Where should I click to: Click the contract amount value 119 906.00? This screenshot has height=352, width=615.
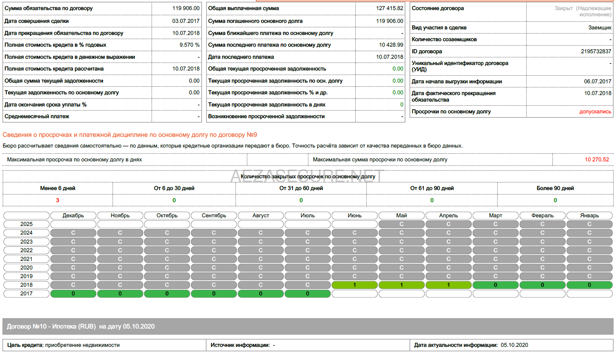(186, 8)
